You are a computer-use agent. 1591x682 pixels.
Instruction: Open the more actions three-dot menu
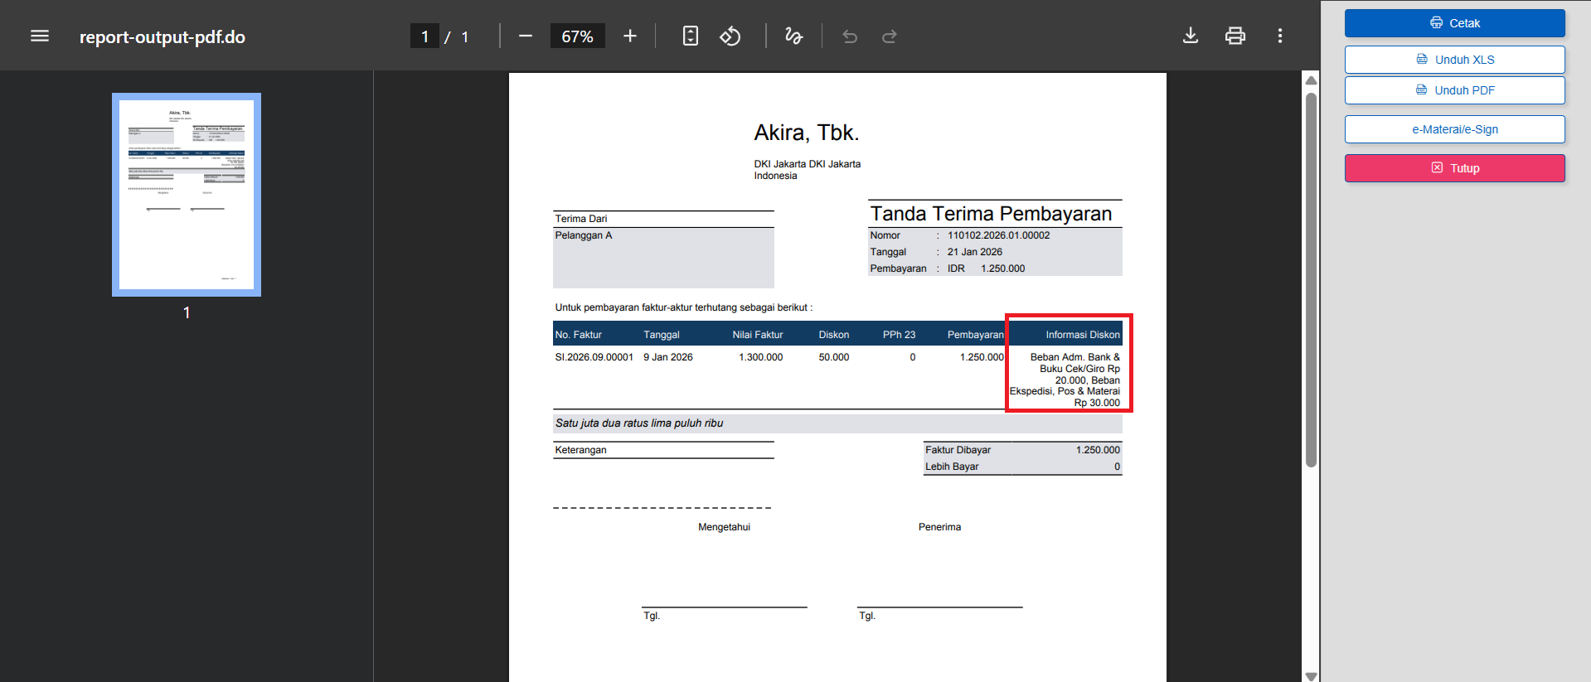click(1280, 36)
